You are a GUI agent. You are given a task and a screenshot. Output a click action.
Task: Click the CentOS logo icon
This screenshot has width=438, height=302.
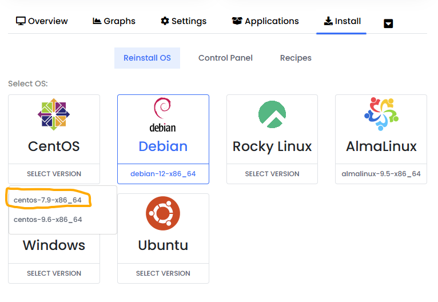[54, 114]
